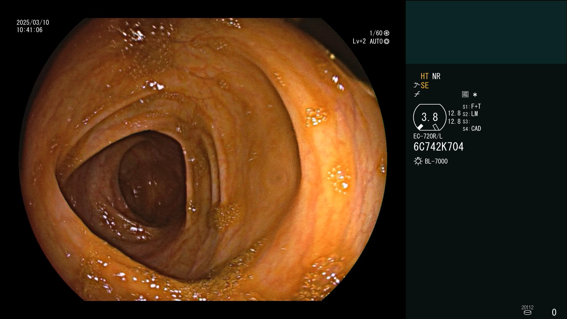Click the S4: CAD switch assignment
The image size is (567, 319).
[x=472, y=129]
